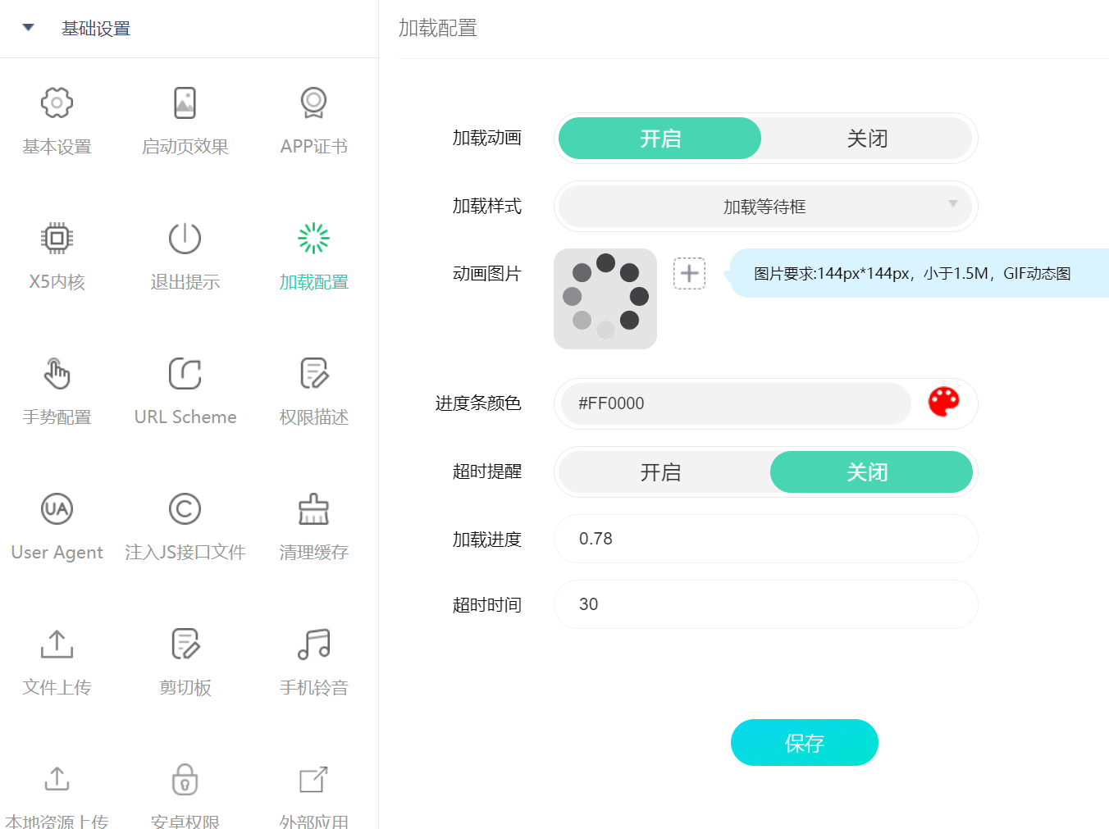Open the 文件上传 upload icon
This screenshot has height=829, width=1109.
click(57, 644)
